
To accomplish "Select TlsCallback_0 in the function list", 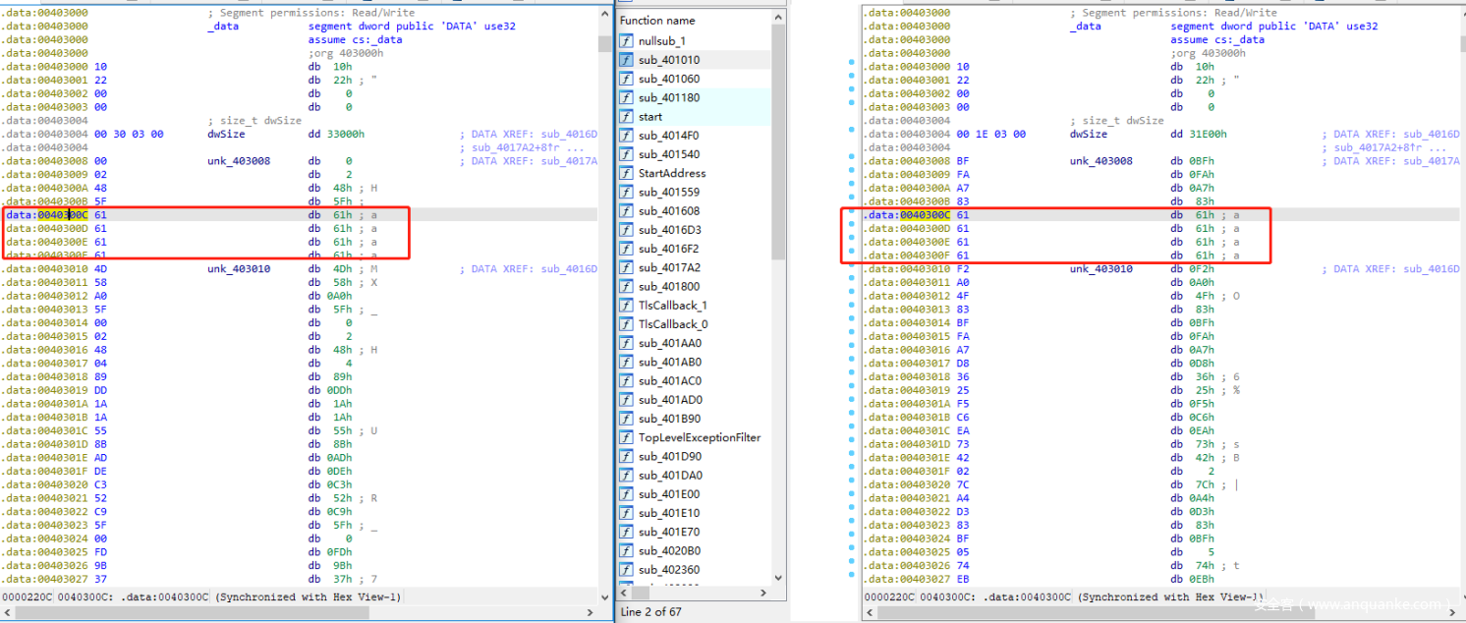I will tap(673, 324).
